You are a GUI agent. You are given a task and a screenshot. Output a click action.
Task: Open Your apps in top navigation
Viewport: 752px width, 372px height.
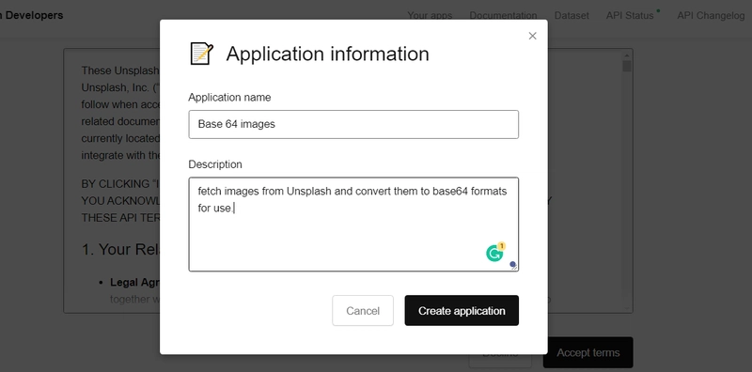[x=430, y=15]
